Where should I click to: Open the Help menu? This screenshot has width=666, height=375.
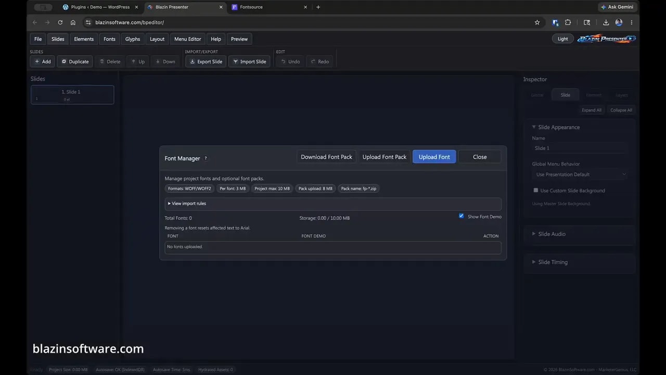[216, 39]
